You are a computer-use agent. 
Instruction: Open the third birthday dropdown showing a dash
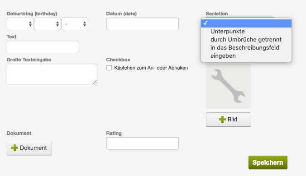click(75, 24)
